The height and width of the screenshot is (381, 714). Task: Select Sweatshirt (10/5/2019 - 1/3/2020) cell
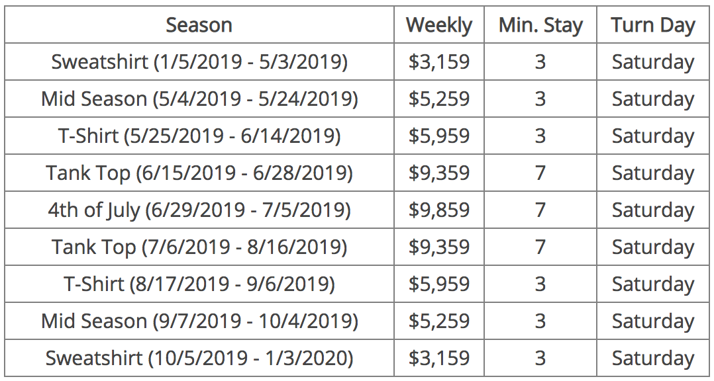pyautogui.click(x=199, y=359)
